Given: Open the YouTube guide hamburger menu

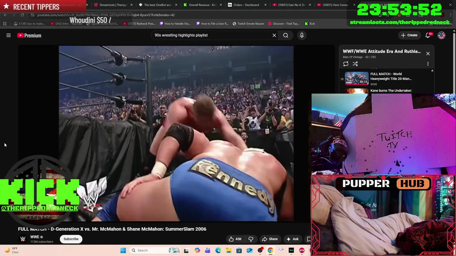Looking at the screenshot, I should (x=9, y=35).
